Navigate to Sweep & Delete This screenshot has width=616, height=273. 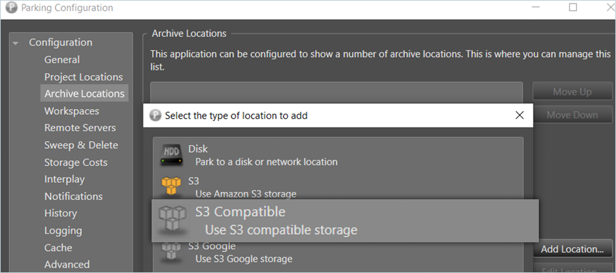pos(81,145)
